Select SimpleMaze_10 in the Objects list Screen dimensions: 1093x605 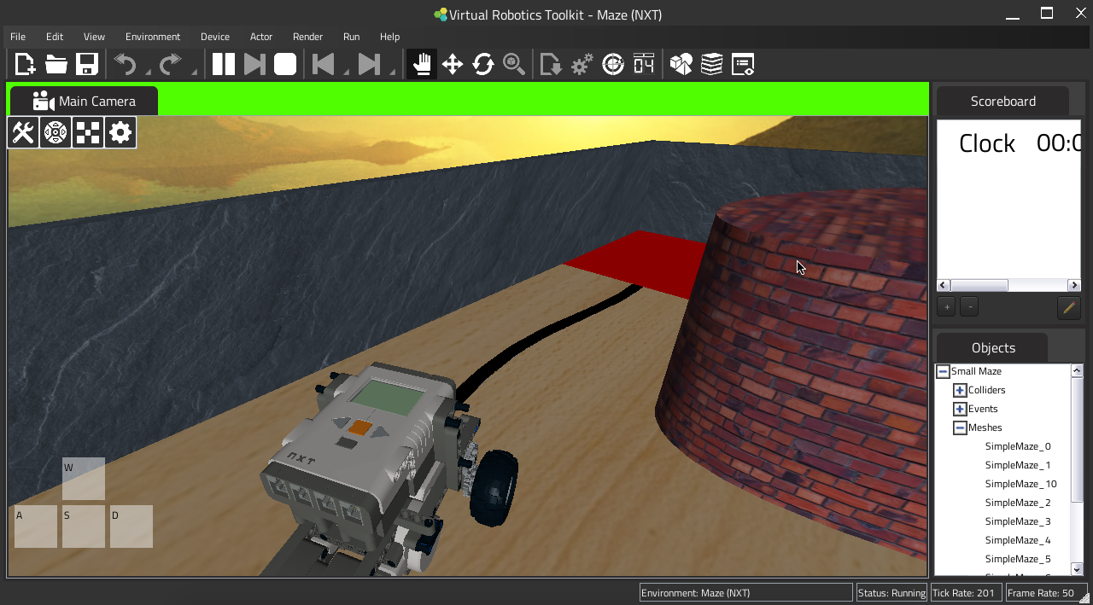1020,484
